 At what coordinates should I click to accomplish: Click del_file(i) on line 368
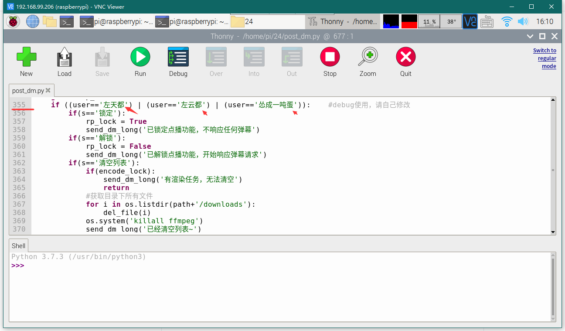pyautogui.click(x=127, y=212)
